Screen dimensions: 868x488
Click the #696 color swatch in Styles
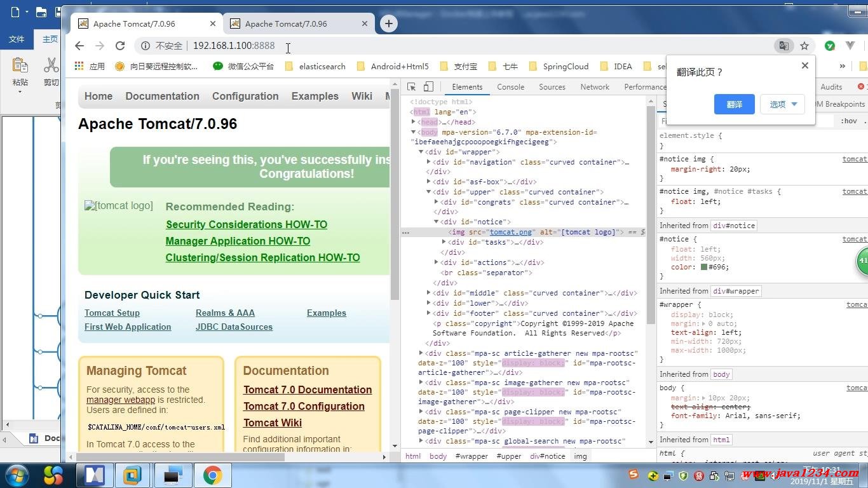click(x=704, y=267)
